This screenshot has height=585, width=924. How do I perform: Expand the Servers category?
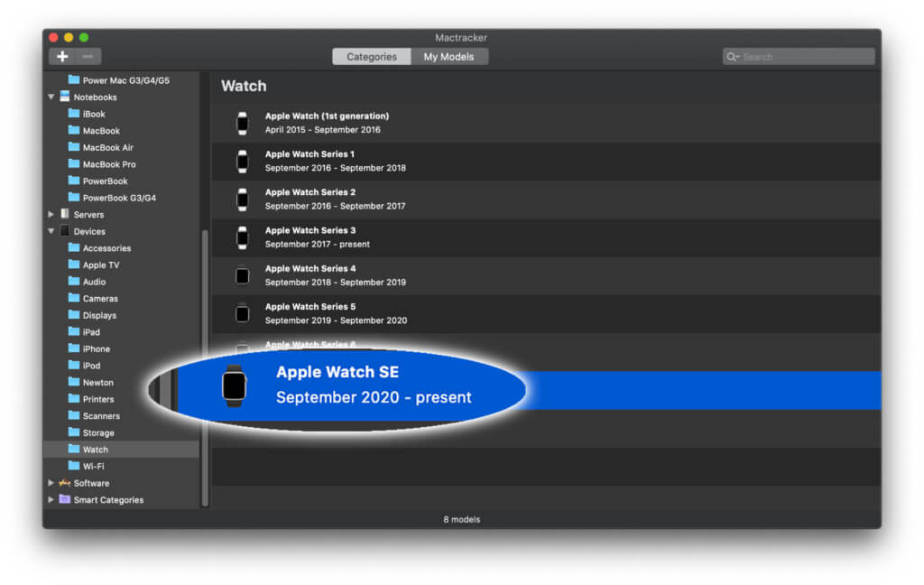click(x=51, y=214)
